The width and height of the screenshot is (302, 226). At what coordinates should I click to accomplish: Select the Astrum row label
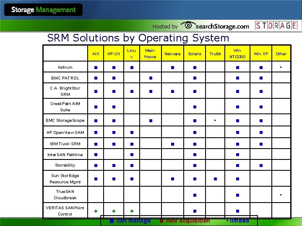[65, 67]
